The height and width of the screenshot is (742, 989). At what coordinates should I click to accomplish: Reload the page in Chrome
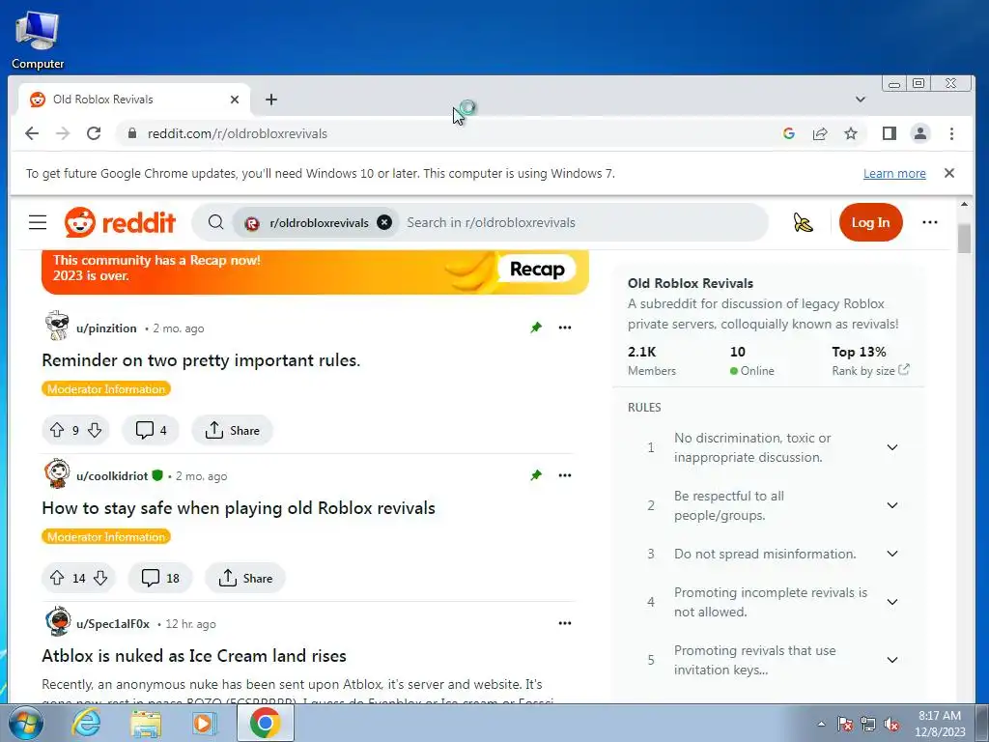(94, 133)
